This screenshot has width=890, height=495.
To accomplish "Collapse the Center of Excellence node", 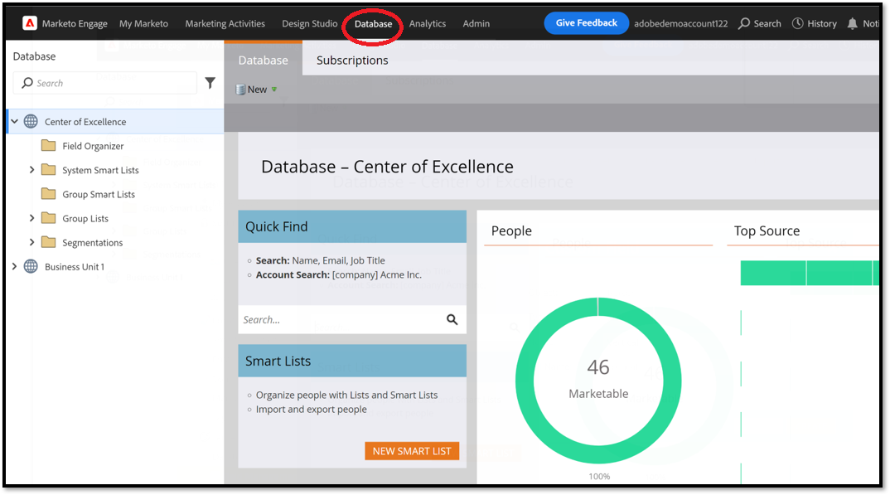I will [15, 122].
